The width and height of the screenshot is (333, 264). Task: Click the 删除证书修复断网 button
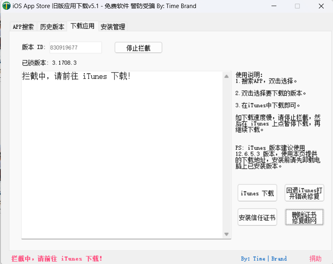(x=304, y=217)
